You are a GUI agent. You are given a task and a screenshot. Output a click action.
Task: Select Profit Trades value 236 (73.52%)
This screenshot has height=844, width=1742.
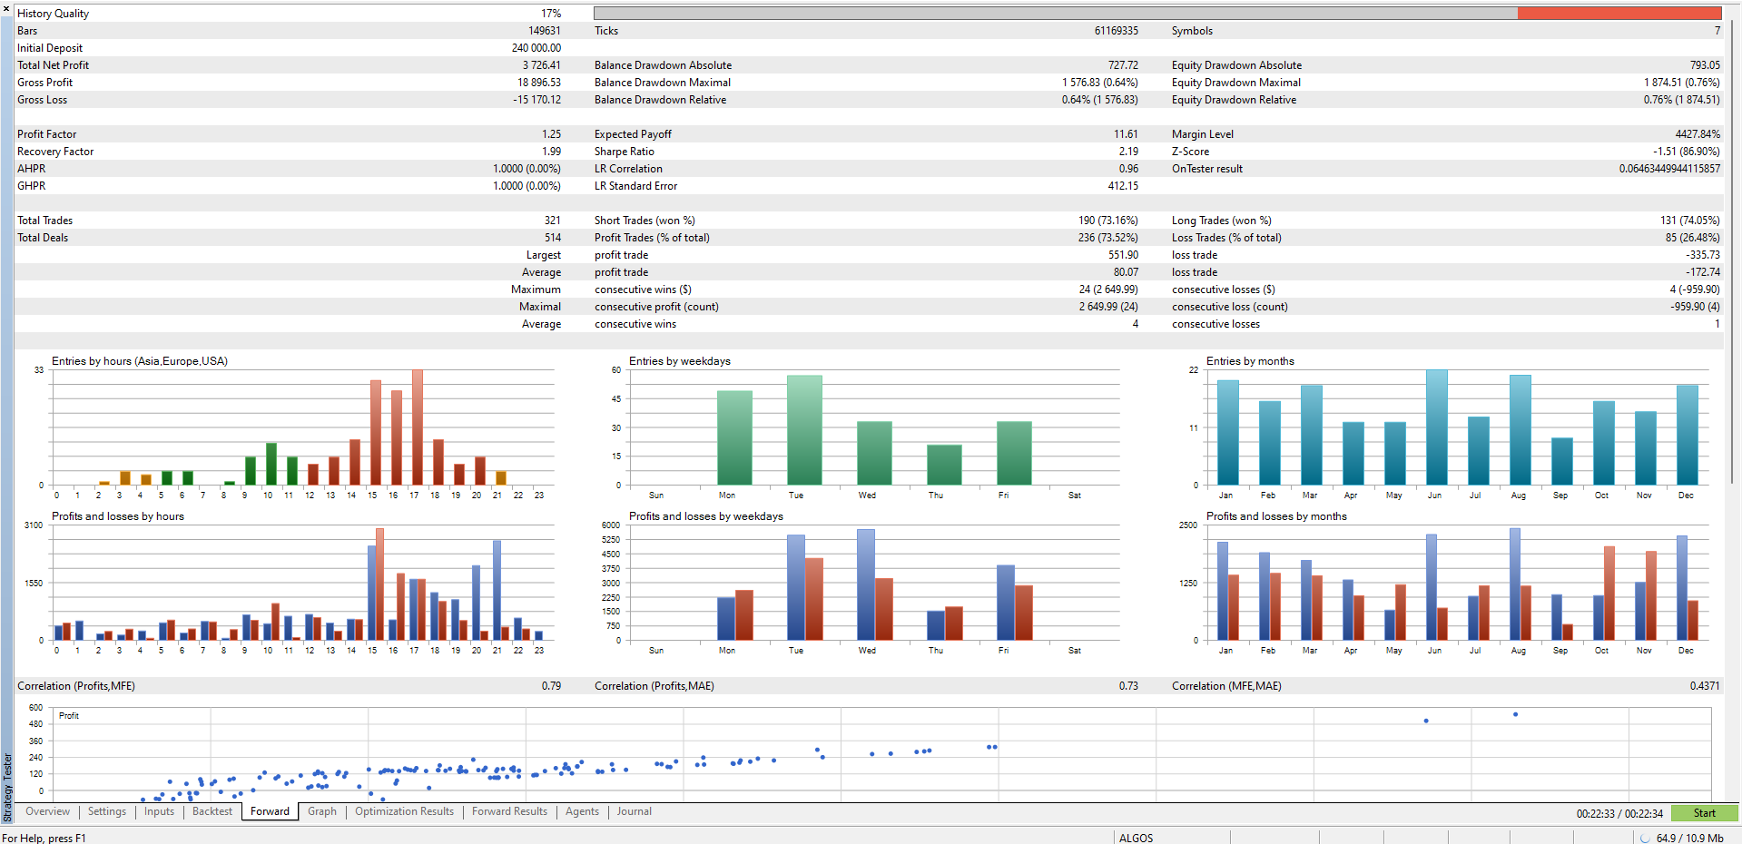coord(1108,238)
